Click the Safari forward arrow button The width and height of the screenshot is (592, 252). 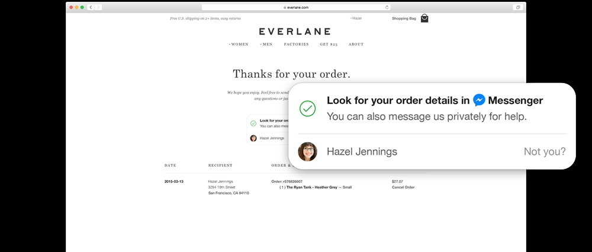(98, 7)
